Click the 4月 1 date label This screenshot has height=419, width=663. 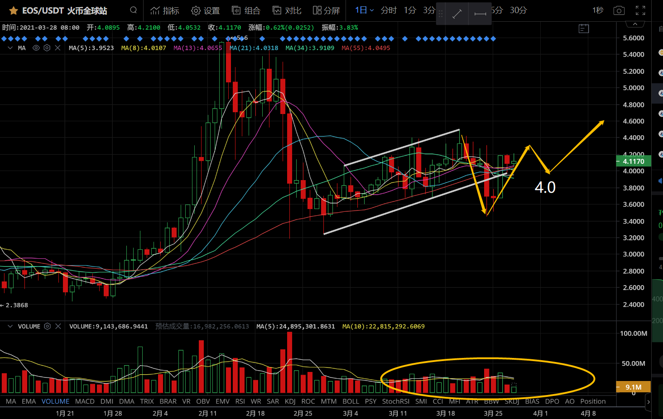[x=540, y=413]
